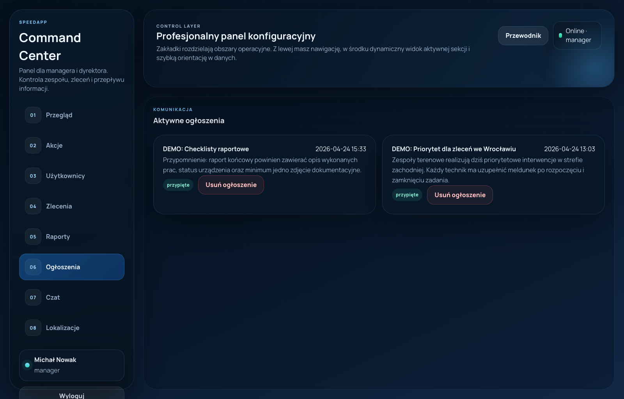The image size is (624, 399).
Task: Select the Raporty icon 05
Action: 33,237
